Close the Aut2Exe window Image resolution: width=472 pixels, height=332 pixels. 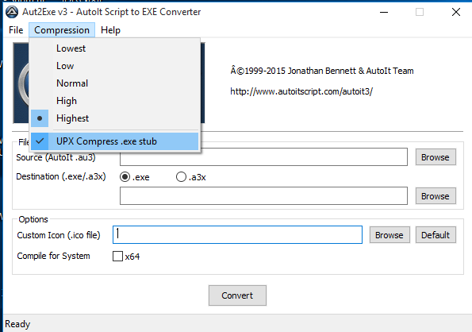tap(456, 12)
